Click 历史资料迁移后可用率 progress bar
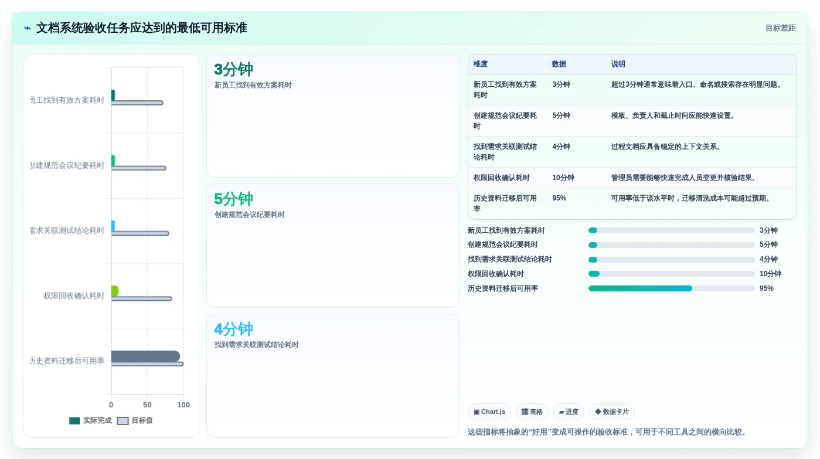The image size is (820, 459). 672,288
